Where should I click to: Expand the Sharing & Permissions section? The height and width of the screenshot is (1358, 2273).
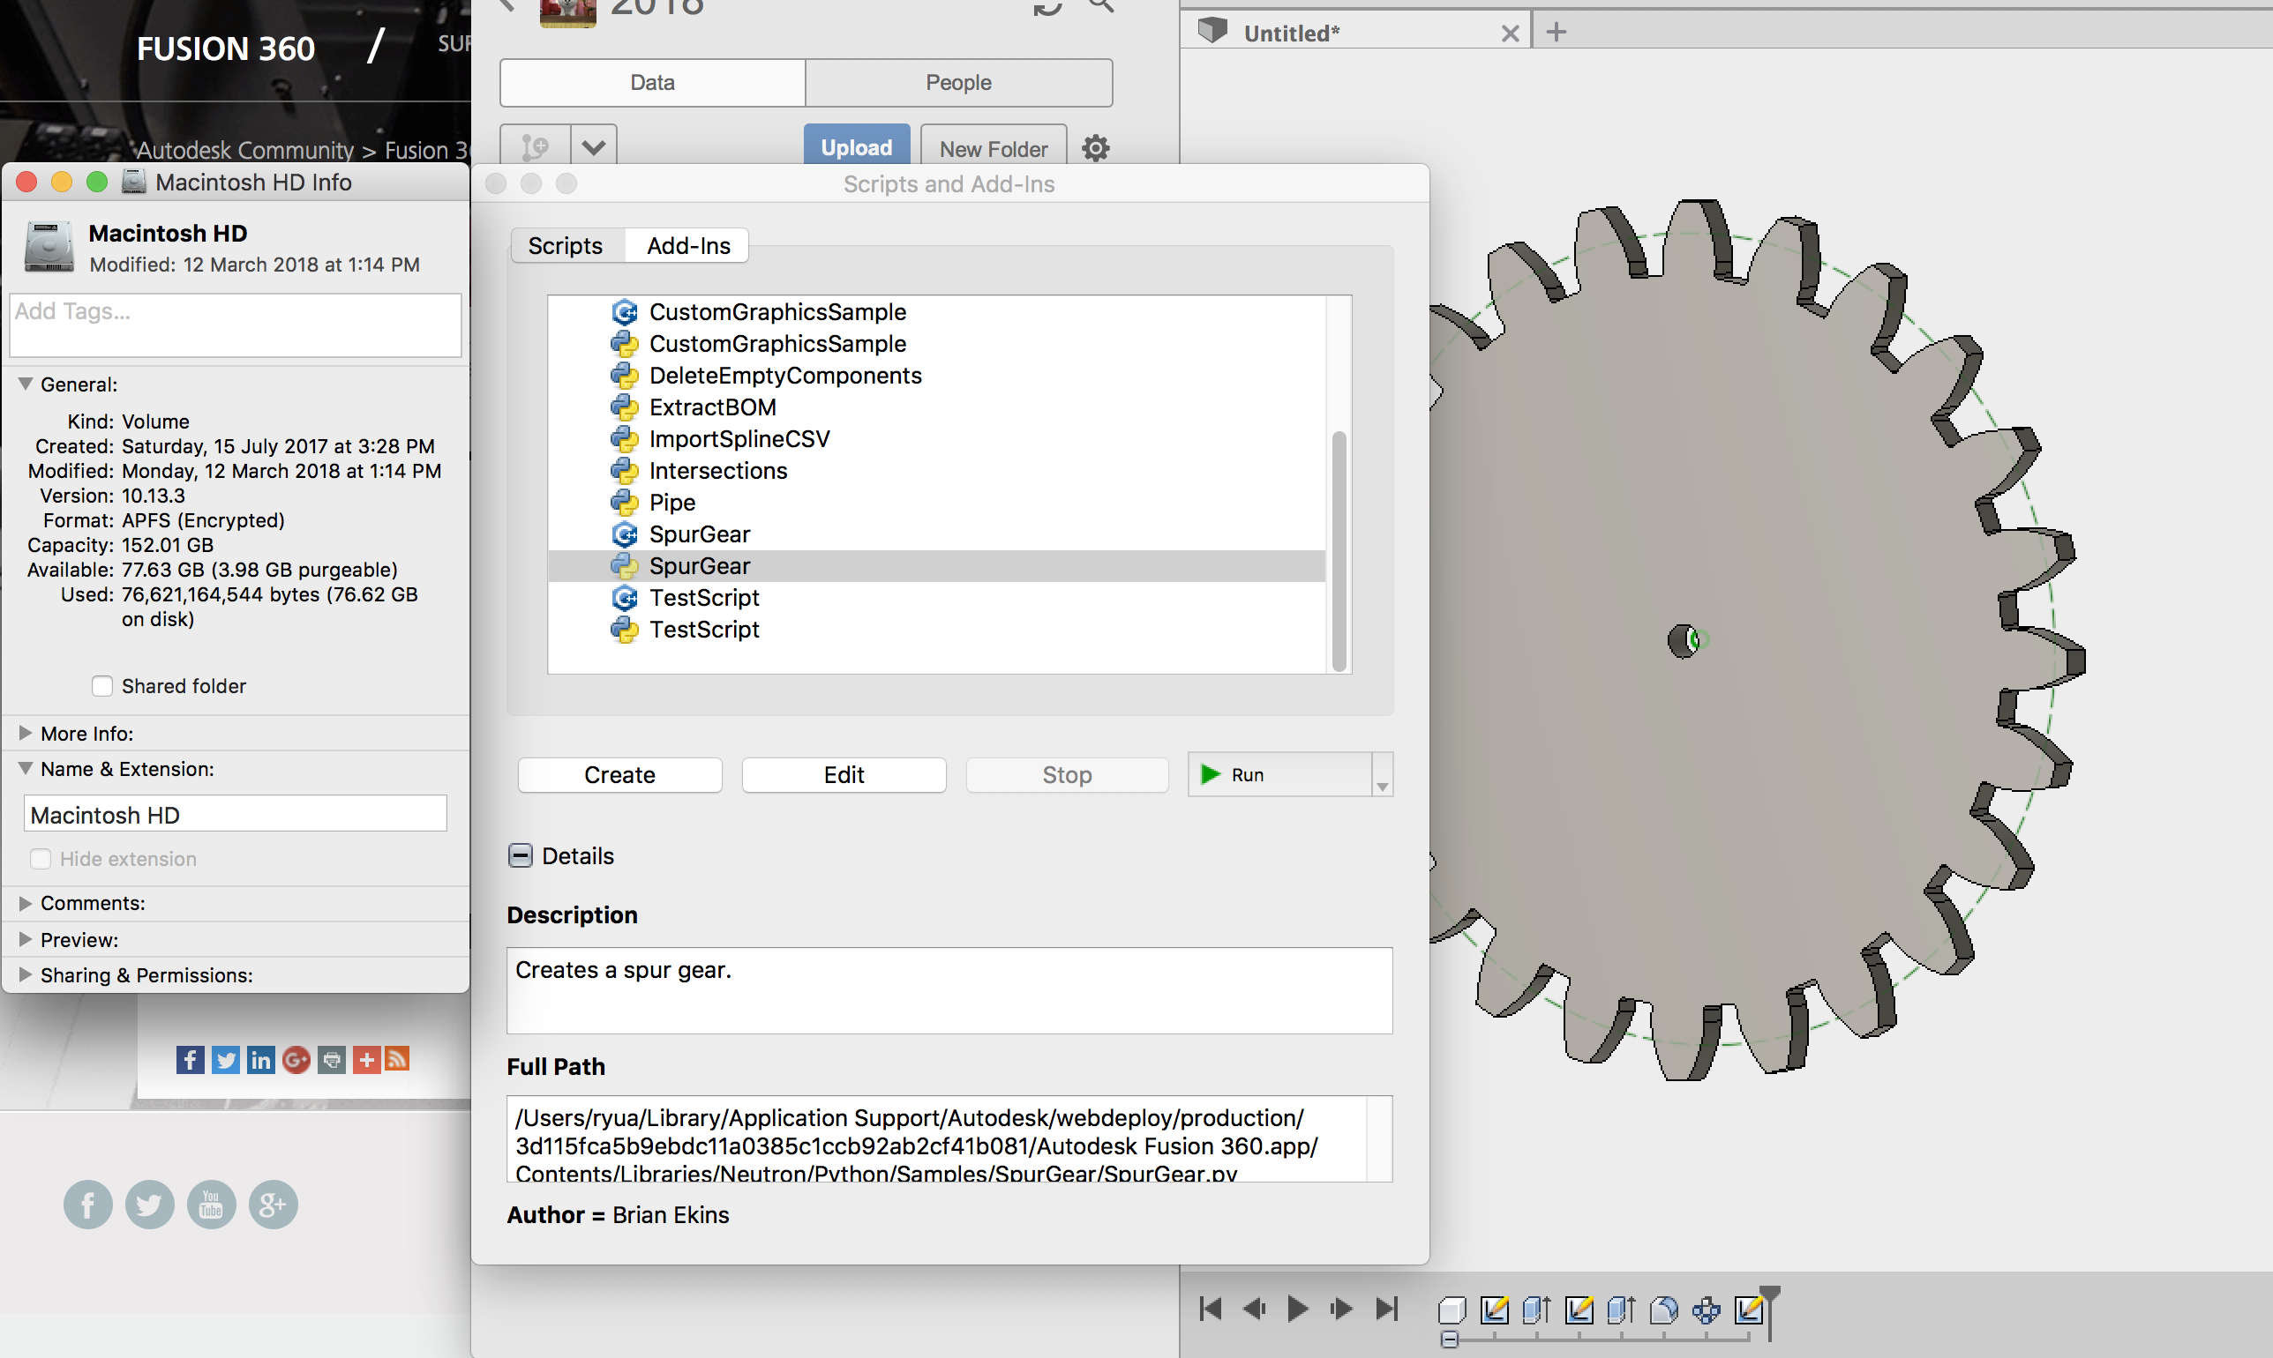[25, 974]
